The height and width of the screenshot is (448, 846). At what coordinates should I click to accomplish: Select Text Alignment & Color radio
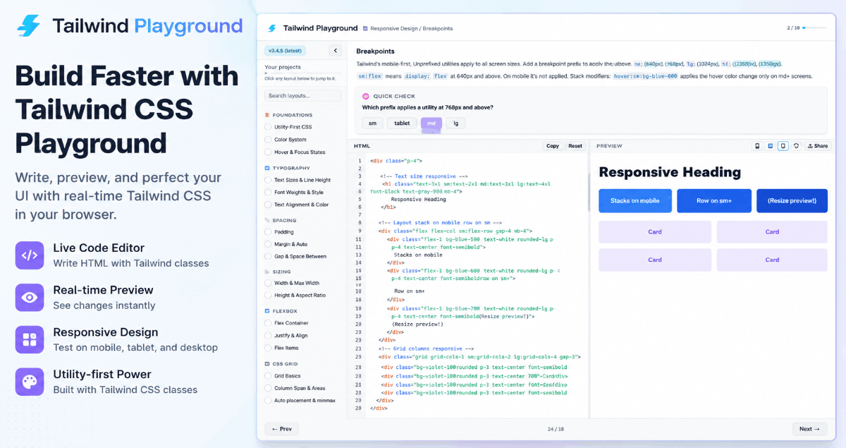pyautogui.click(x=268, y=205)
